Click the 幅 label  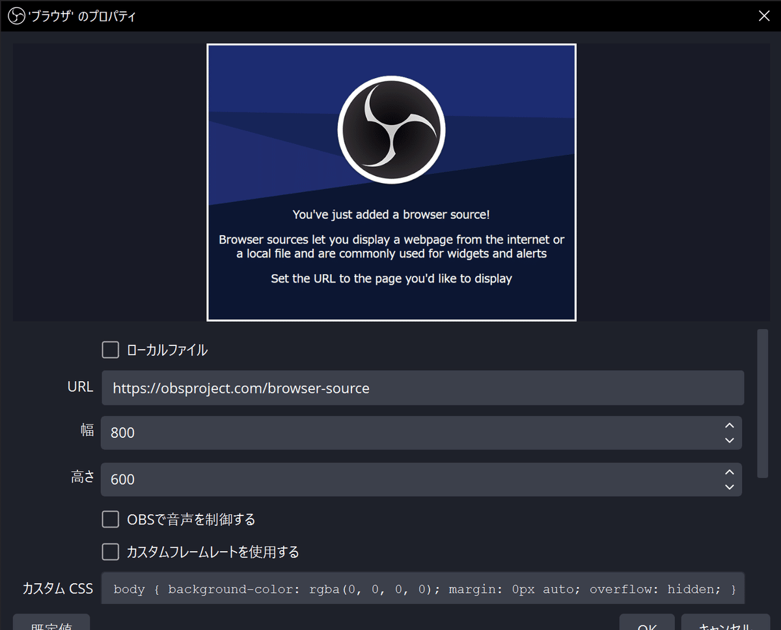(x=87, y=431)
